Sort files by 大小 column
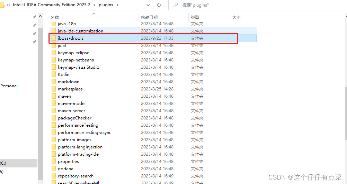Screen dimensions: 347x184 (236, 17)
